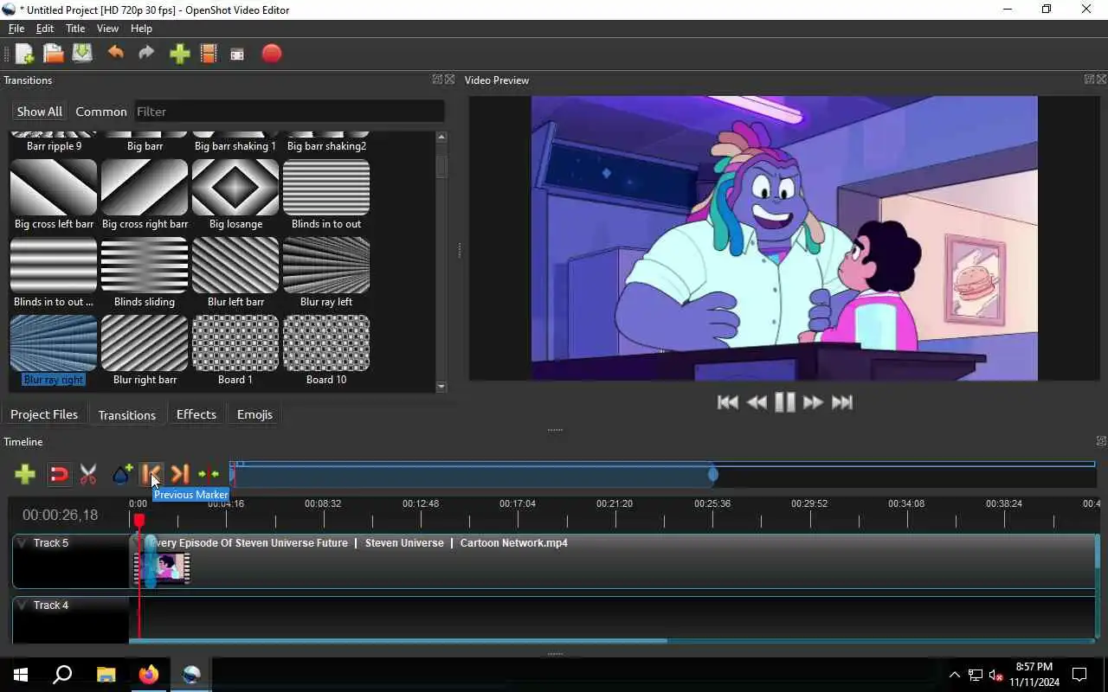Select the Board 10 transition

(x=326, y=351)
